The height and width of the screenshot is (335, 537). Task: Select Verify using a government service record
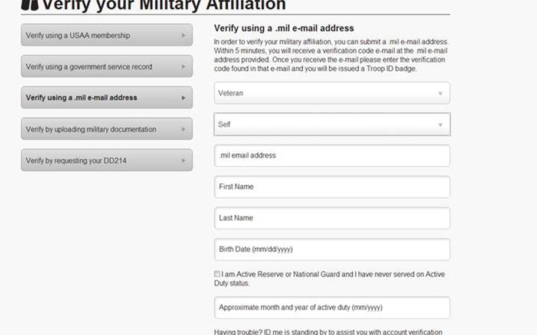(x=107, y=67)
